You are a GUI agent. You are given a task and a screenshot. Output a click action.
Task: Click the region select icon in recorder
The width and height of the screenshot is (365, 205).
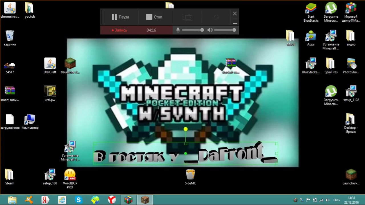187,17
